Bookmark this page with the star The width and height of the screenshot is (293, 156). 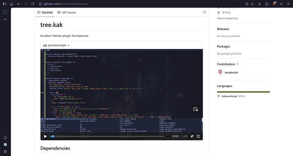click(x=252, y=4)
